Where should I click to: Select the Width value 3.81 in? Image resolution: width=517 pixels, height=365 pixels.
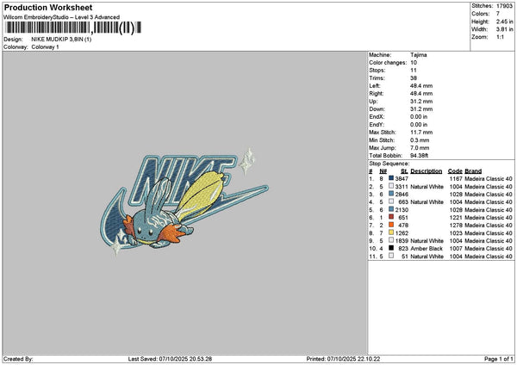(504, 29)
